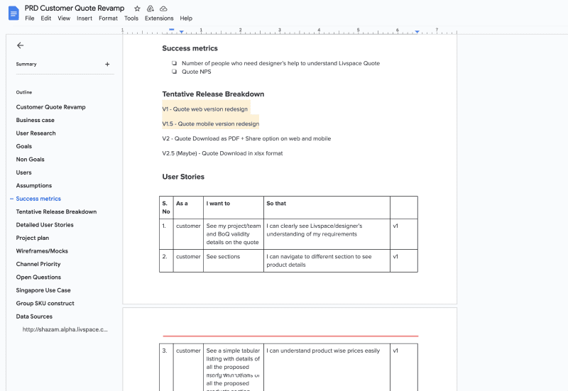Image resolution: width=568 pixels, height=391 pixels.
Task: Click the 'As a' table header cell
Action: pos(188,207)
